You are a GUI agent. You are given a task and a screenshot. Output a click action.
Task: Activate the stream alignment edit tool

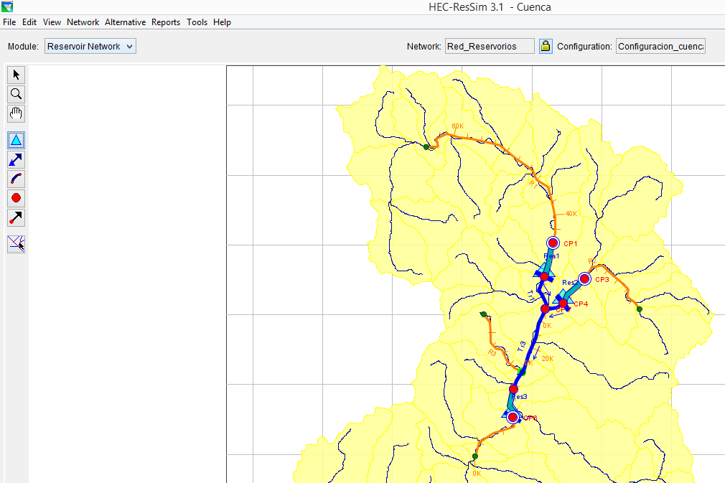(17, 243)
